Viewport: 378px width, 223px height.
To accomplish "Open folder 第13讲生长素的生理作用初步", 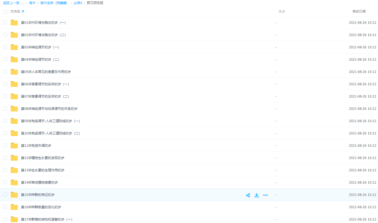I will pos(42,170).
